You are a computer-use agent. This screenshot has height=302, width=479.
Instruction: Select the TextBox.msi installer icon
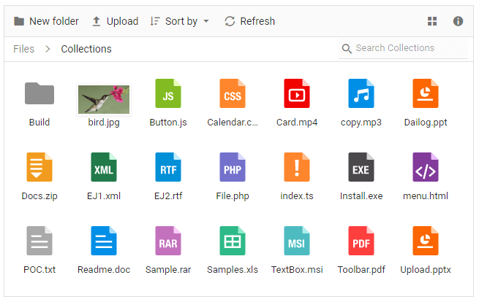pyautogui.click(x=297, y=241)
